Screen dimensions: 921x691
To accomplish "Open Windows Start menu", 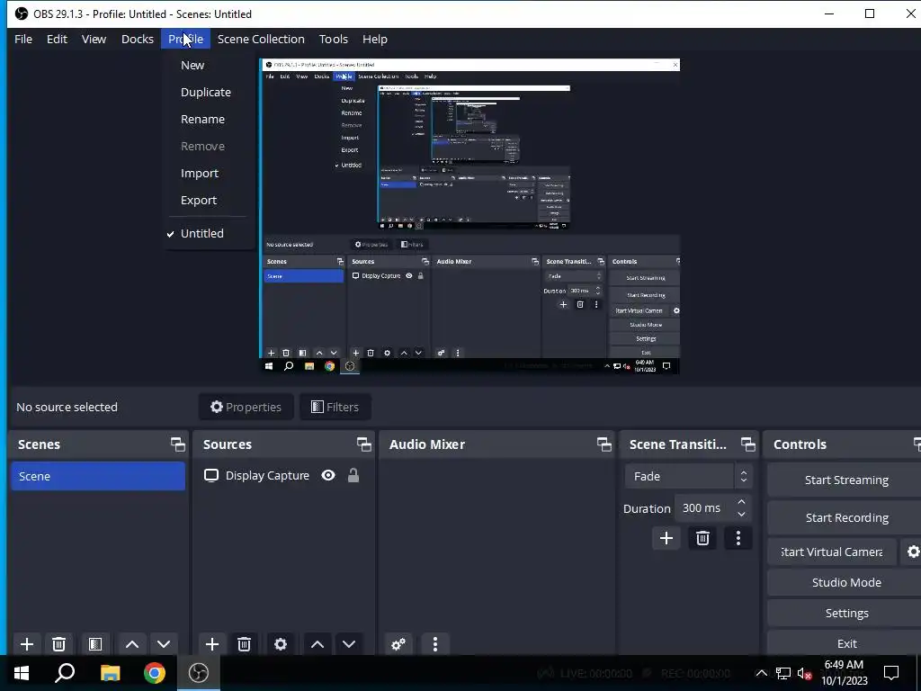I will 22,673.
